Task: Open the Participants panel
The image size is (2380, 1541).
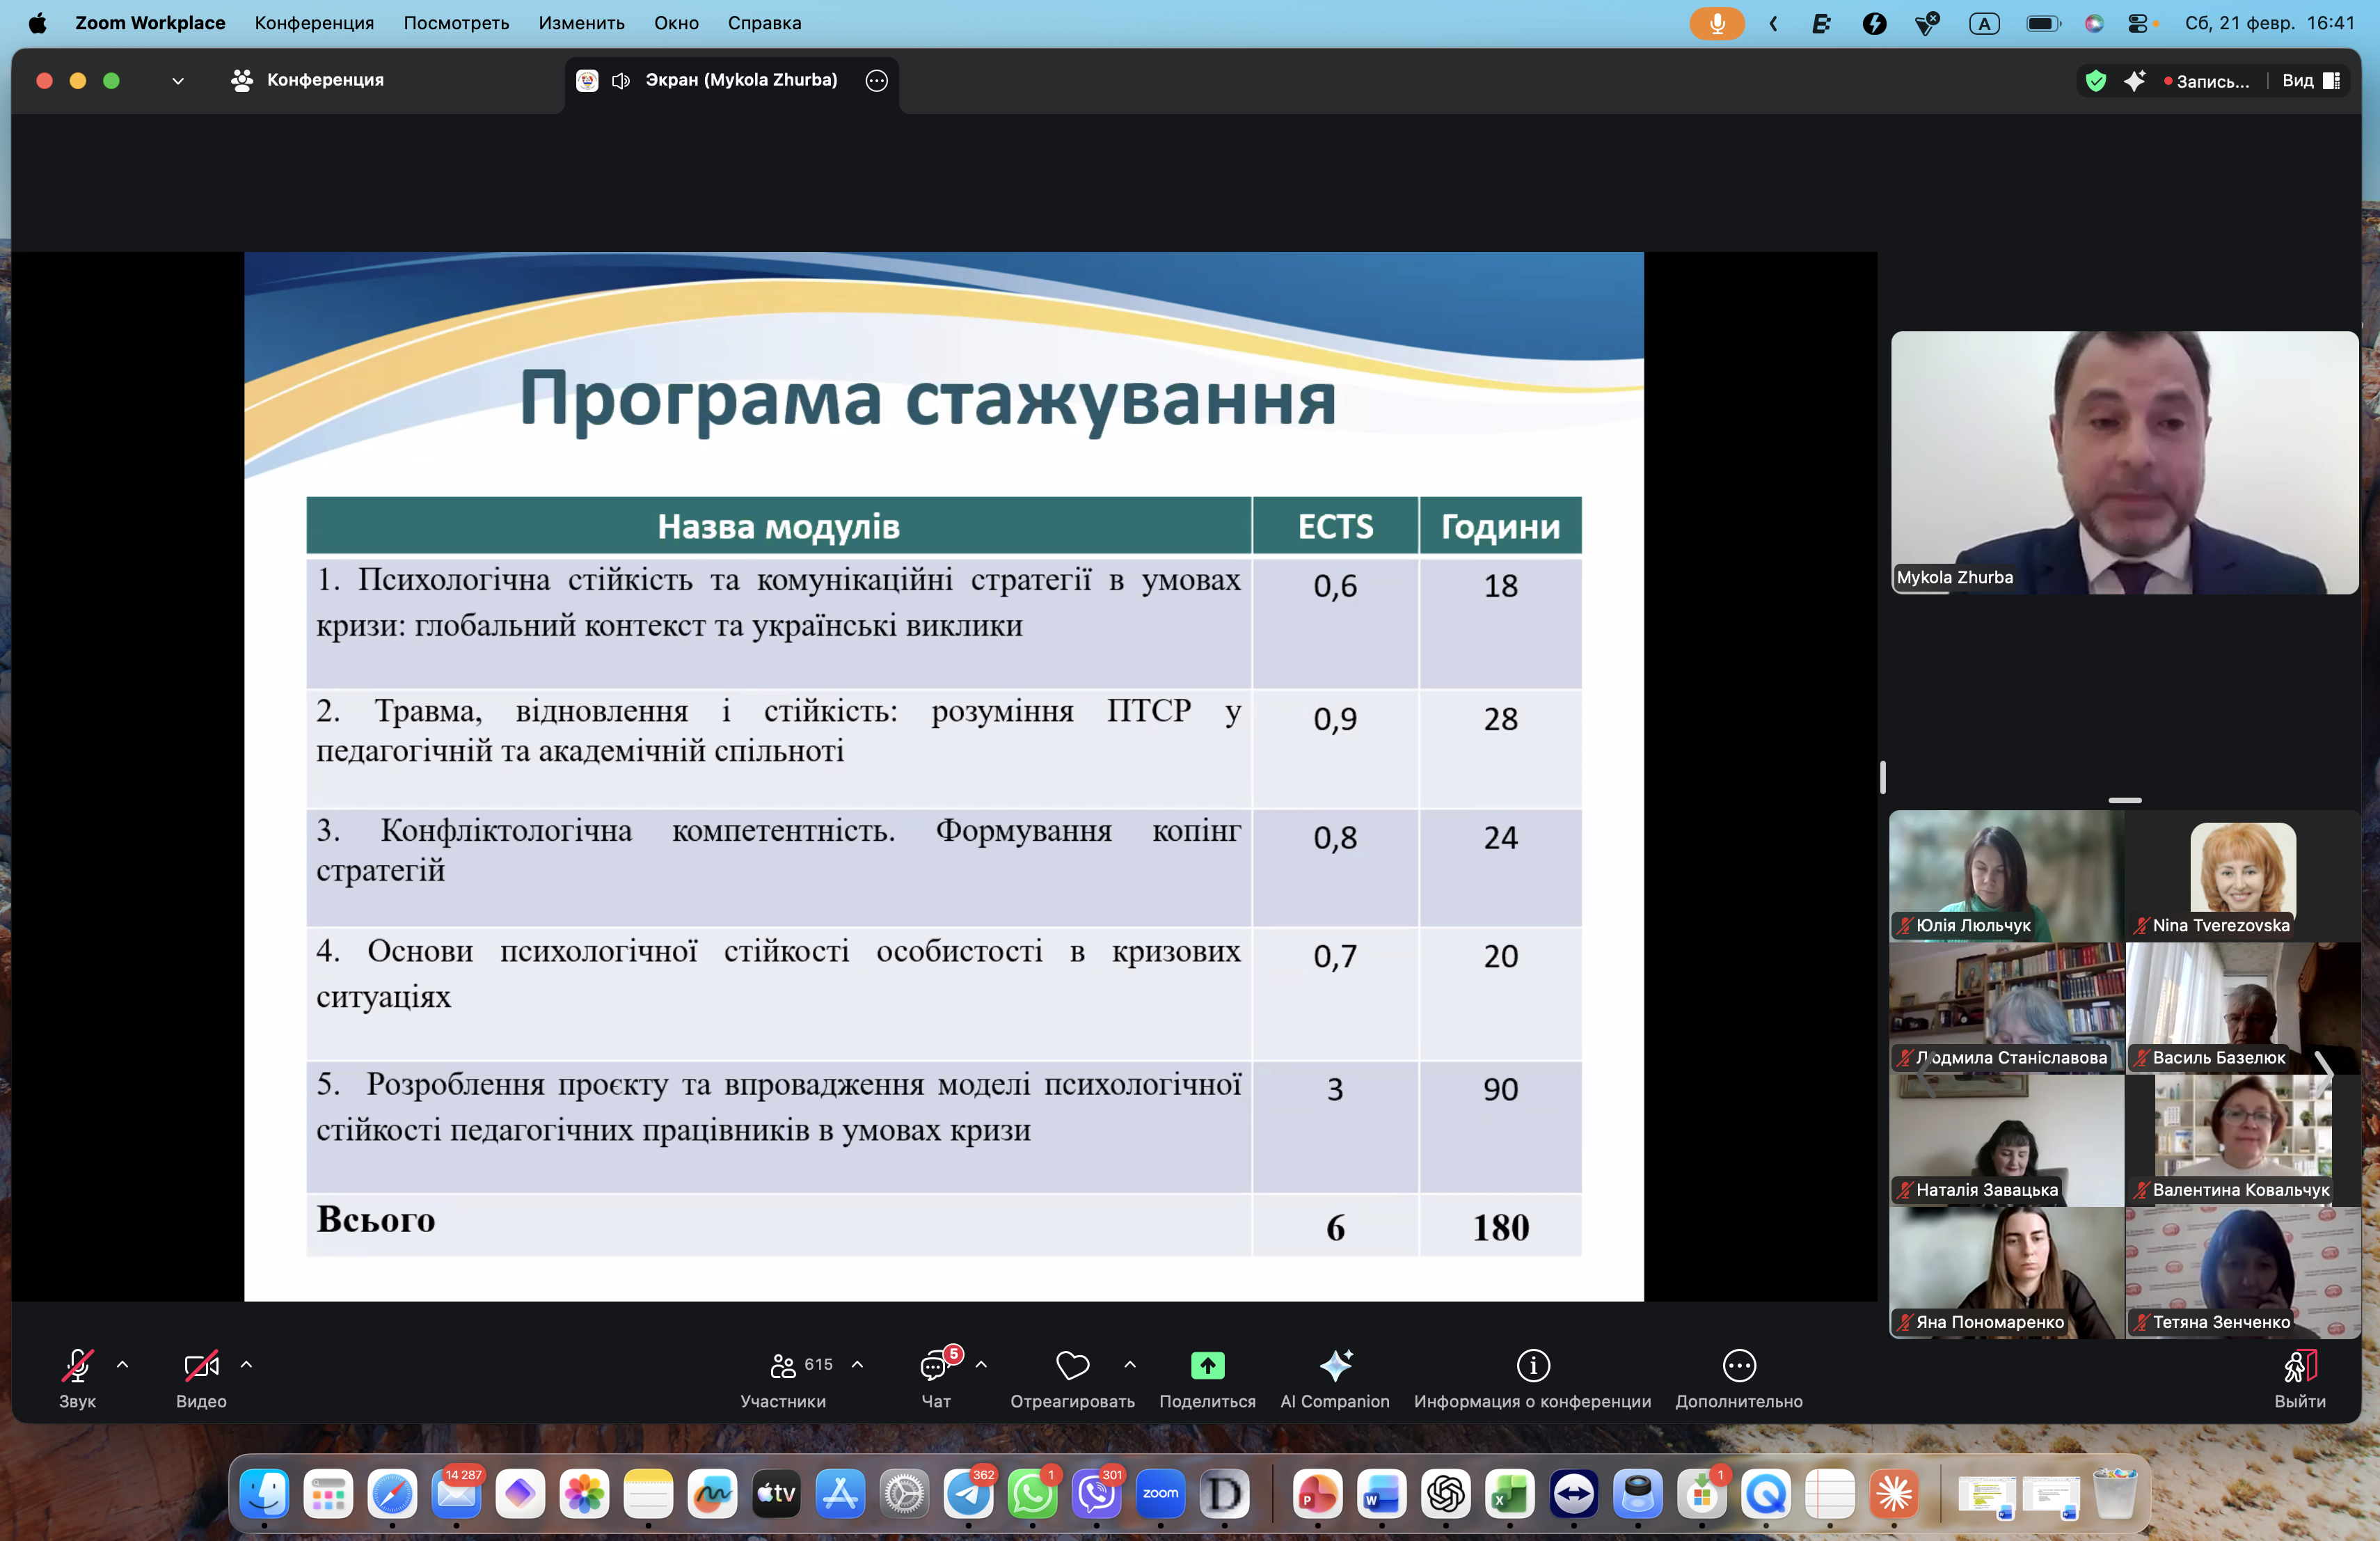Action: [783, 1367]
